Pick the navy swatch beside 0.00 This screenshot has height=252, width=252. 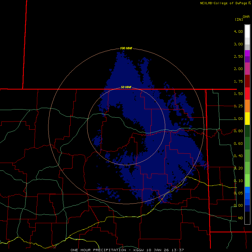(247, 208)
